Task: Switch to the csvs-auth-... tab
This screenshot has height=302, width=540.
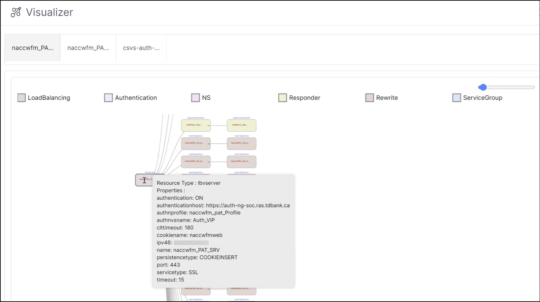Action: [x=141, y=48]
